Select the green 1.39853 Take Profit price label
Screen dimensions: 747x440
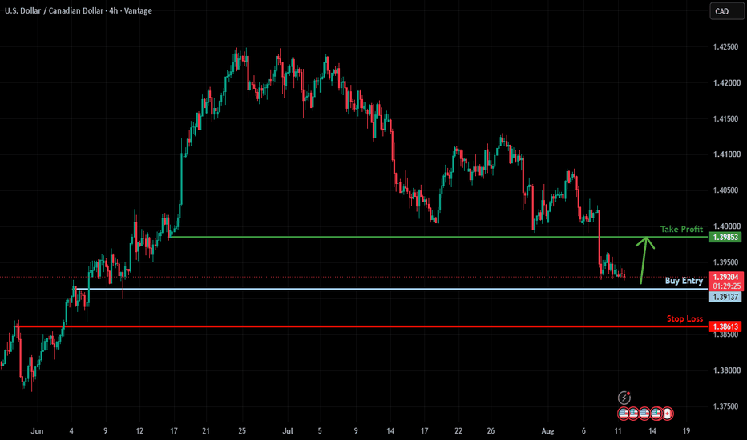point(725,237)
